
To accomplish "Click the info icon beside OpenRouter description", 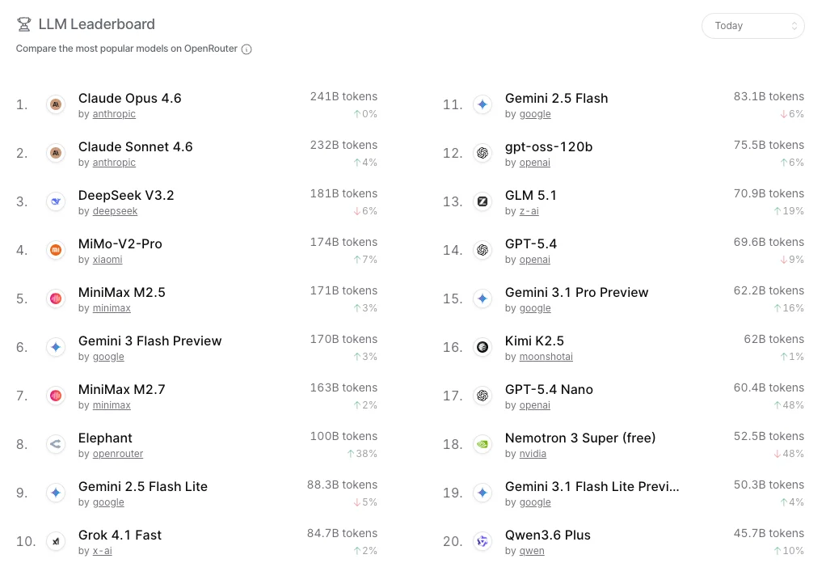I will point(247,49).
